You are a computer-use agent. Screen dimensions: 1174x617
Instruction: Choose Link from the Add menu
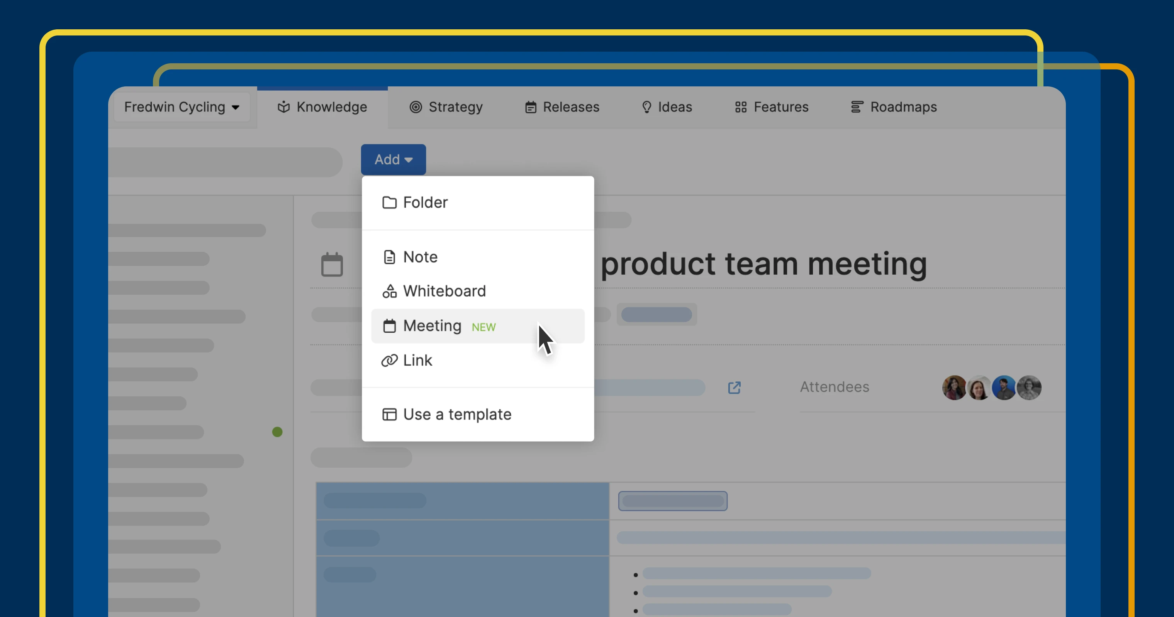[x=417, y=361]
